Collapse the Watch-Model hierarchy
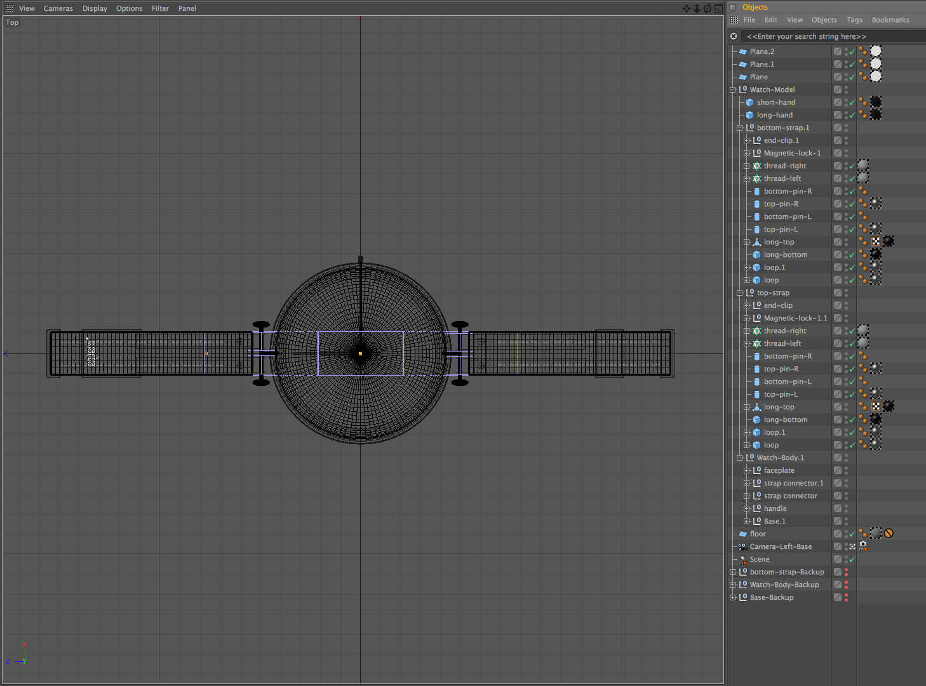The image size is (926, 686). (733, 89)
